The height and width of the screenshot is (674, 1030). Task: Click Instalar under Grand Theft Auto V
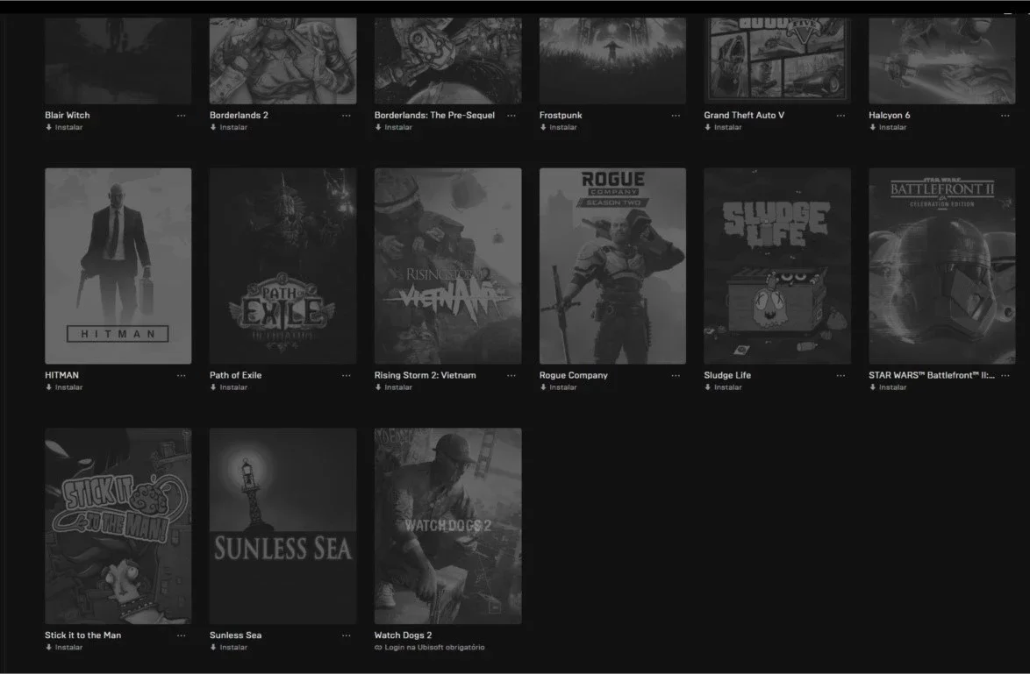point(723,127)
